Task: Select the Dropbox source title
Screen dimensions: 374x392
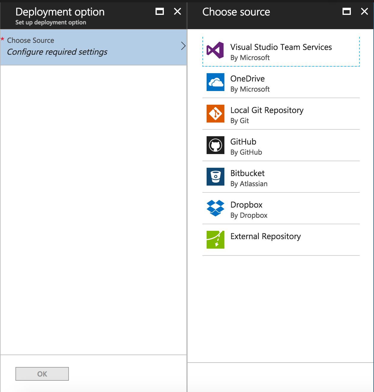Action: (246, 205)
